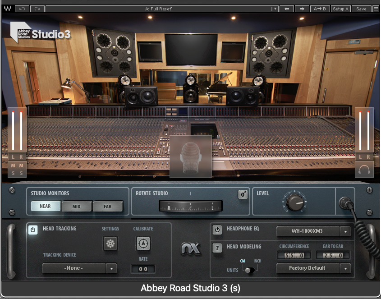Click the STUDIO MONITORS heading

pyautogui.click(x=50, y=193)
